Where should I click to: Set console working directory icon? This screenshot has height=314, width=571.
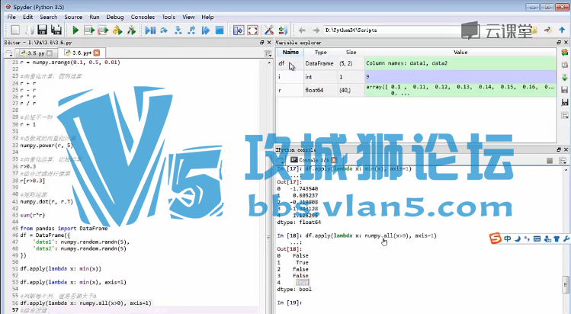[x=548, y=30]
